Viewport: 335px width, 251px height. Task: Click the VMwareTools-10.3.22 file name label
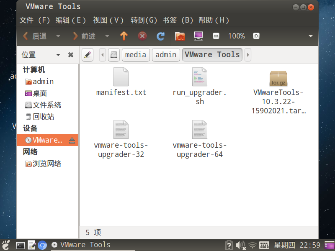click(x=278, y=102)
